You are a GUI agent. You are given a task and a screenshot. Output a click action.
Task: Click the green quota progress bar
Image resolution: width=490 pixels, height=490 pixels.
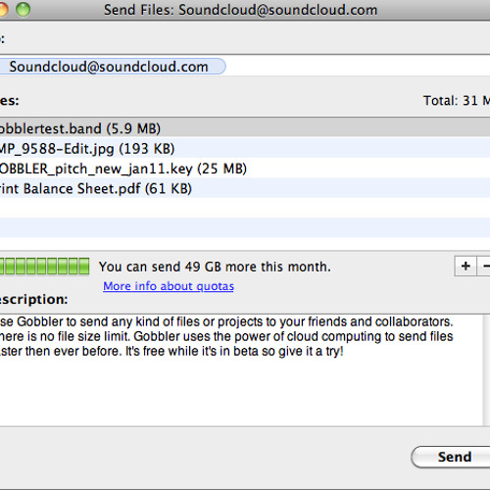pos(44,266)
